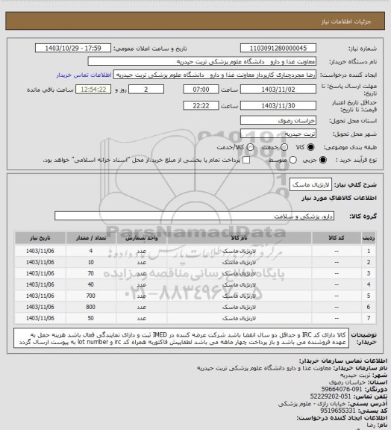Toggle the Islamic treasury payment checkbox
The image size is (391, 430).
tap(246, 160)
